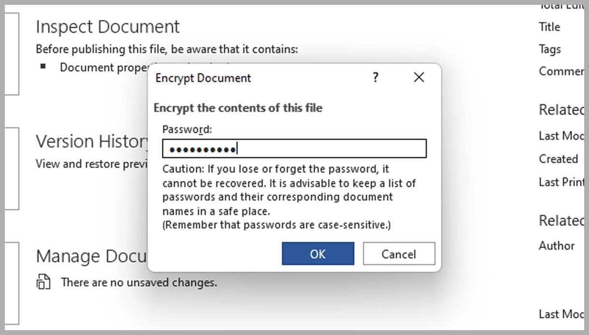Screen dimensions: 589x335
Task: Select the Password input field
Action: point(294,148)
